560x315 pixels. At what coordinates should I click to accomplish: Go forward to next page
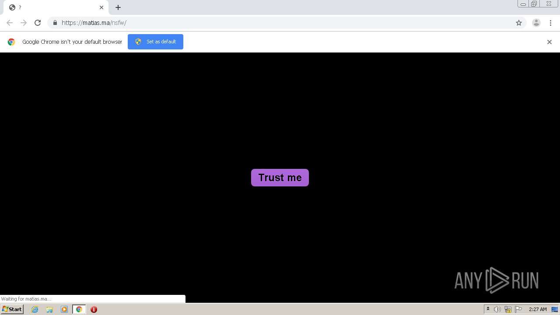(24, 23)
